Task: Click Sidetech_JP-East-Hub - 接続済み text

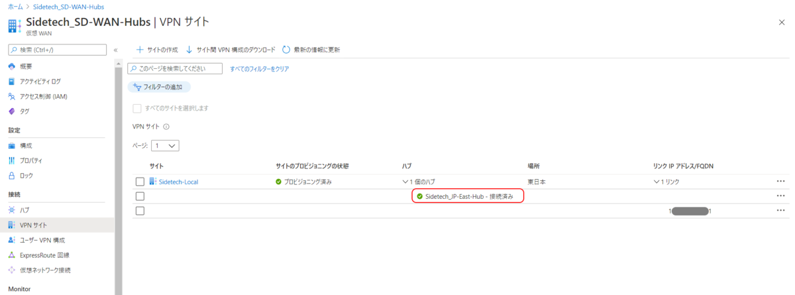Action: pyautogui.click(x=469, y=196)
